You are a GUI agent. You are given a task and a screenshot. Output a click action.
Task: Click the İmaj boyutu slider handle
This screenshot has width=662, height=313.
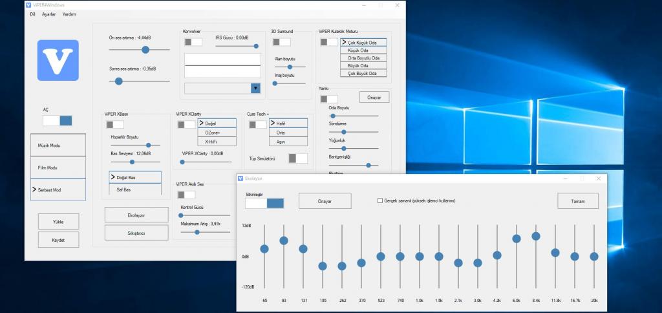click(275, 83)
